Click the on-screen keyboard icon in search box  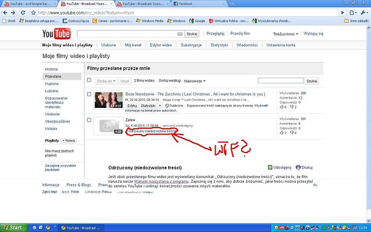(x=180, y=34)
